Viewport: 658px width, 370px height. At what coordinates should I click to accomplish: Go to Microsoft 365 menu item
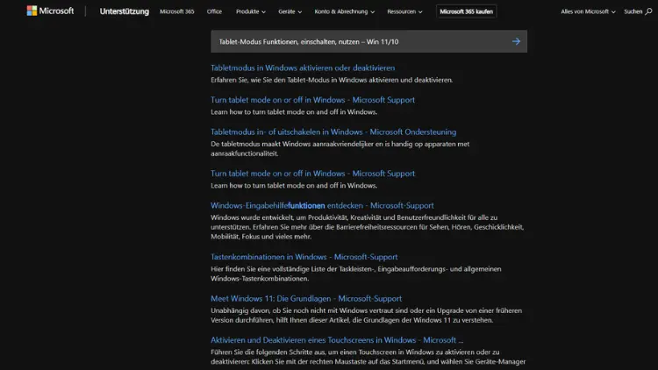tap(176, 11)
